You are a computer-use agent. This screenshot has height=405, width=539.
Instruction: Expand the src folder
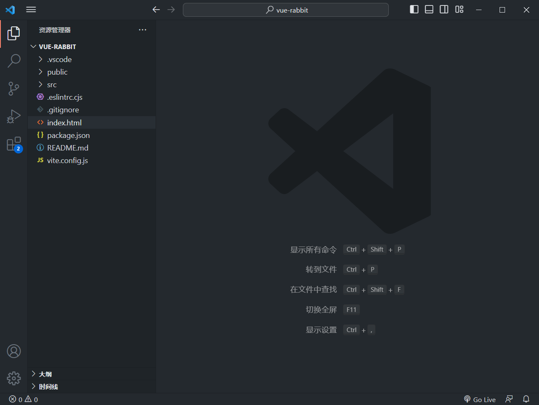coord(91,85)
